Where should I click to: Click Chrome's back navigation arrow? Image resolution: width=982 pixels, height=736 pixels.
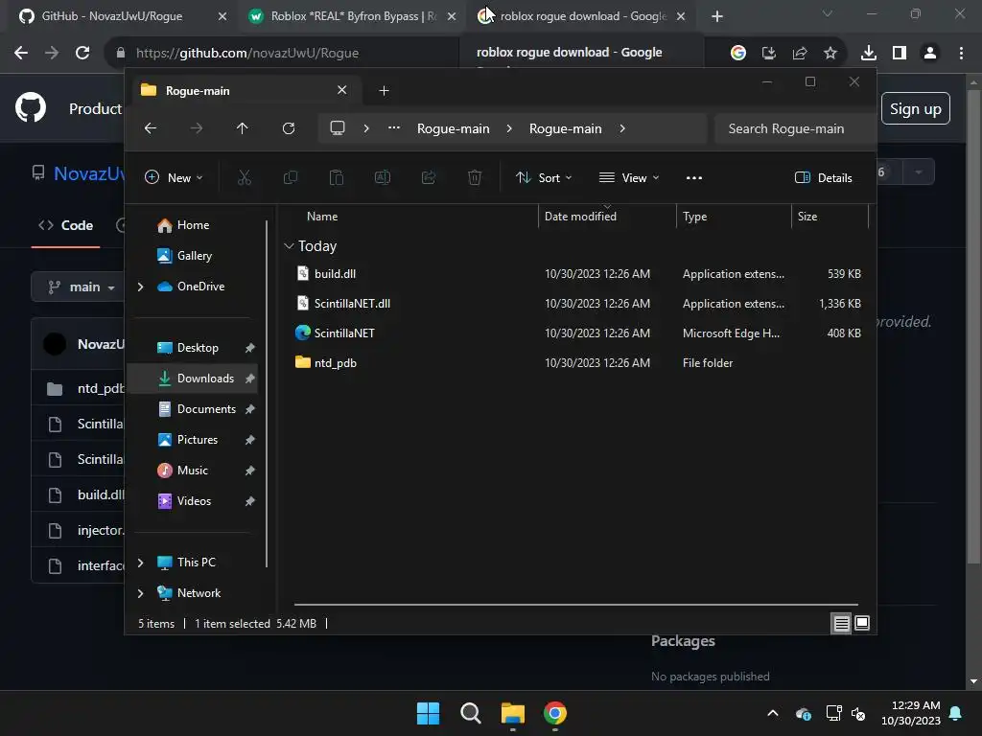point(21,53)
